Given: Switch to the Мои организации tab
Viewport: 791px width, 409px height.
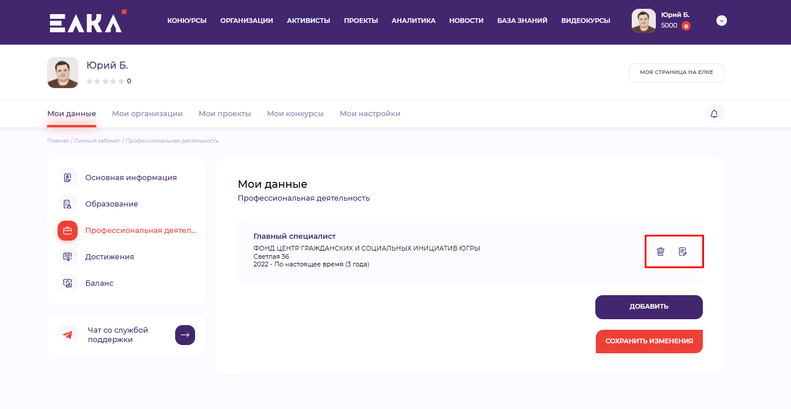Looking at the screenshot, I should pyautogui.click(x=147, y=114).
